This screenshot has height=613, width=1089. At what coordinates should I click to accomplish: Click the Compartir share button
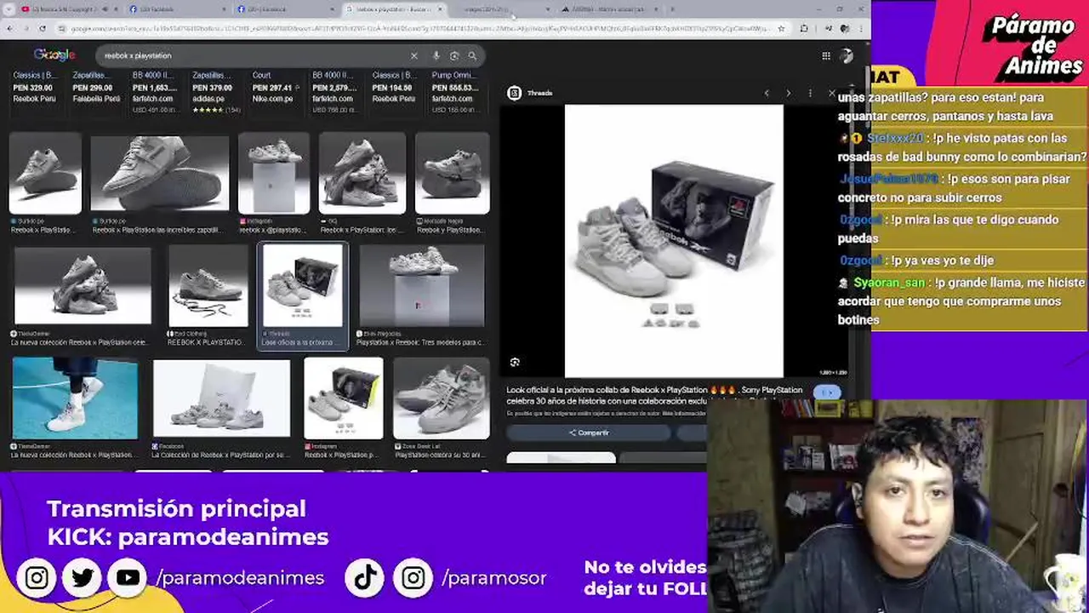pyautogui.click(x=589, y=433)
